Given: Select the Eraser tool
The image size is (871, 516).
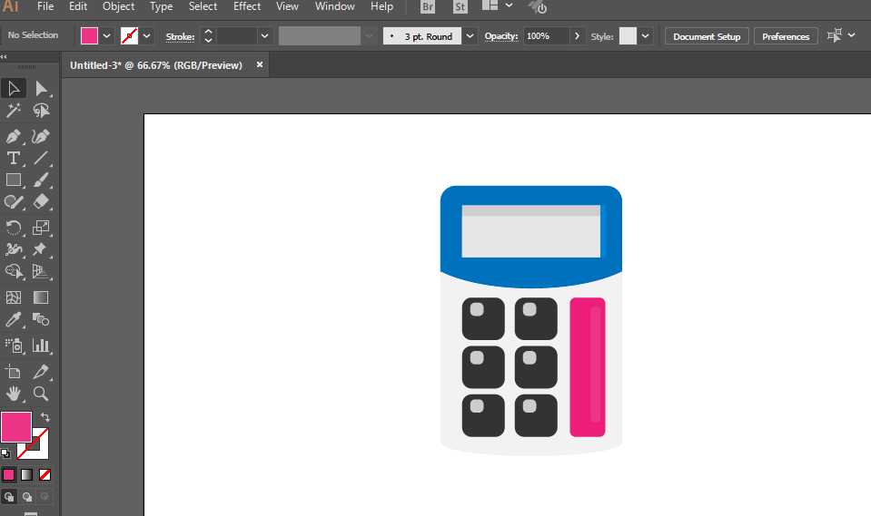Looking at the screenshot, I should point(41,202).
